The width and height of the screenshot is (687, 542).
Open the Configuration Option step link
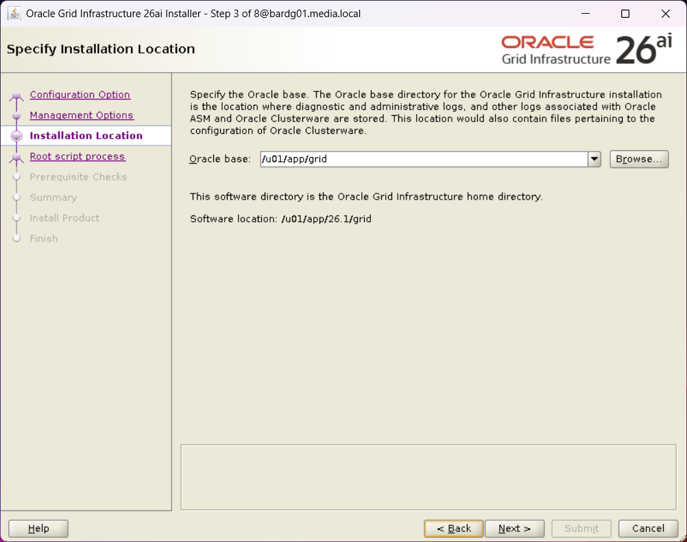80,95
